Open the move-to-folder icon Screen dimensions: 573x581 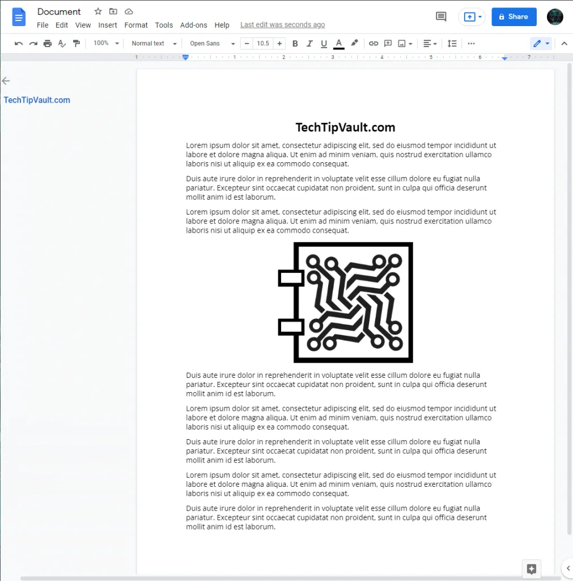113,11
